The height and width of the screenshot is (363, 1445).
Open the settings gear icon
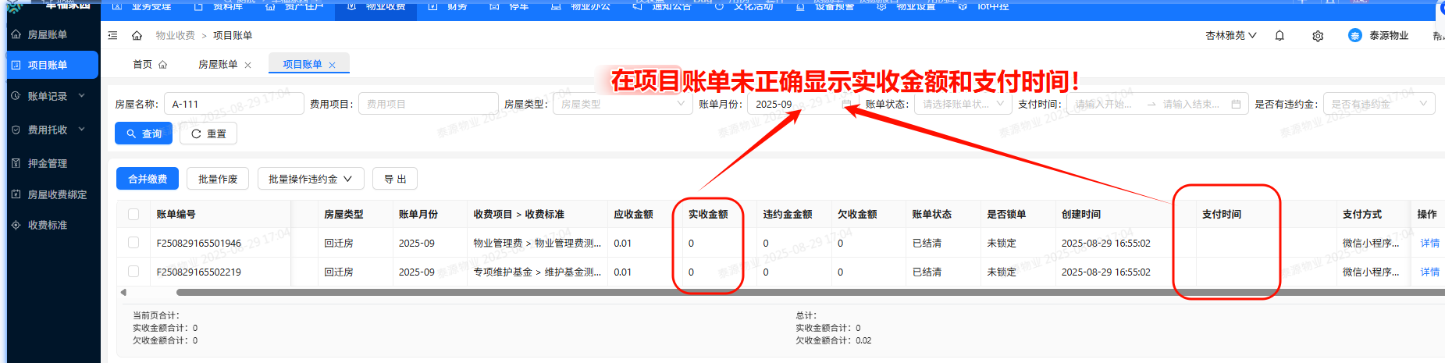click(x=1318, y=36)
